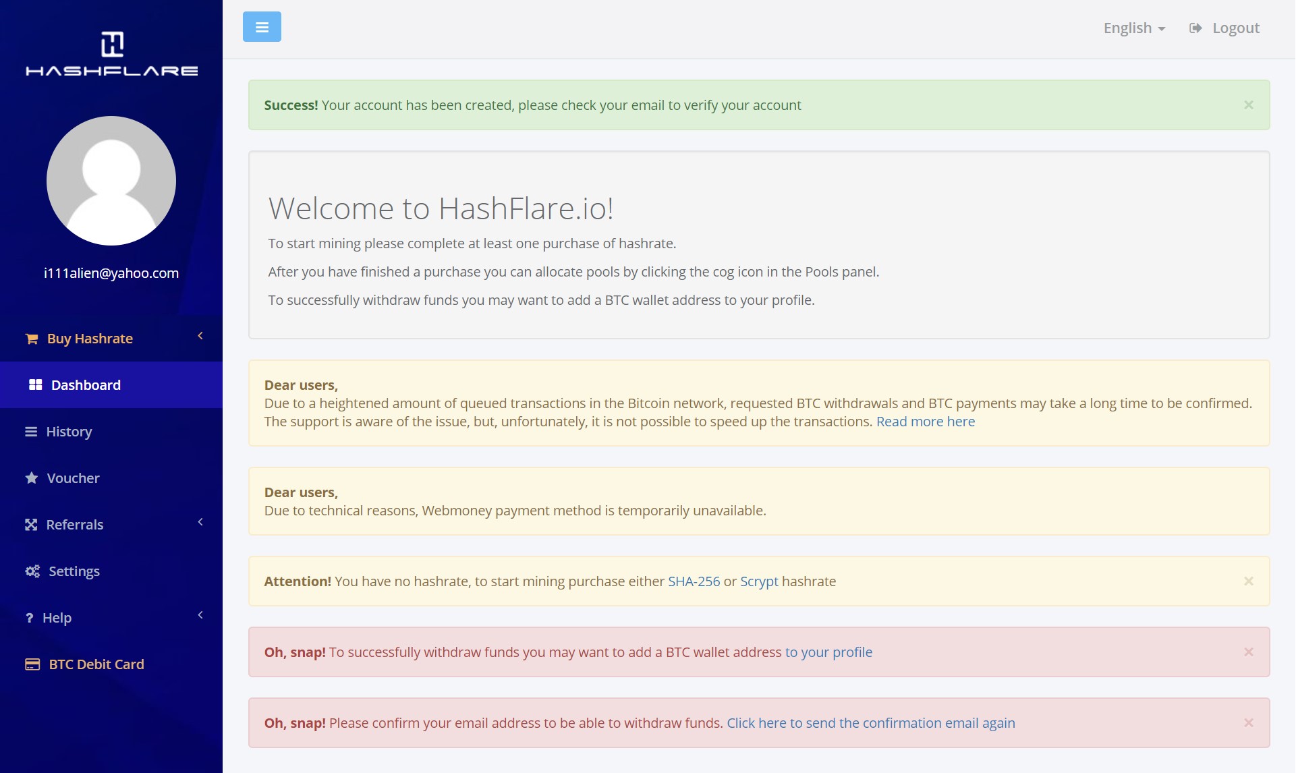Open the English language dropdown
Image resolution: width=1296 pixels, height=773 pixels.
point(1134,28)
